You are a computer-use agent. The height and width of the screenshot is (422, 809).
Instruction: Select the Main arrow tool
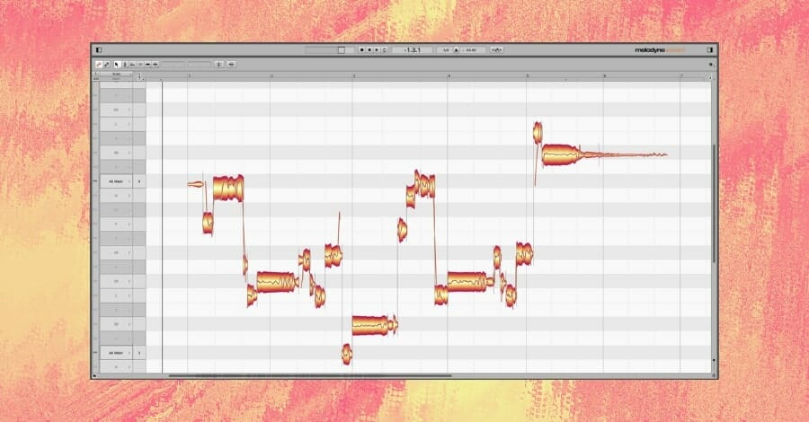117,65
